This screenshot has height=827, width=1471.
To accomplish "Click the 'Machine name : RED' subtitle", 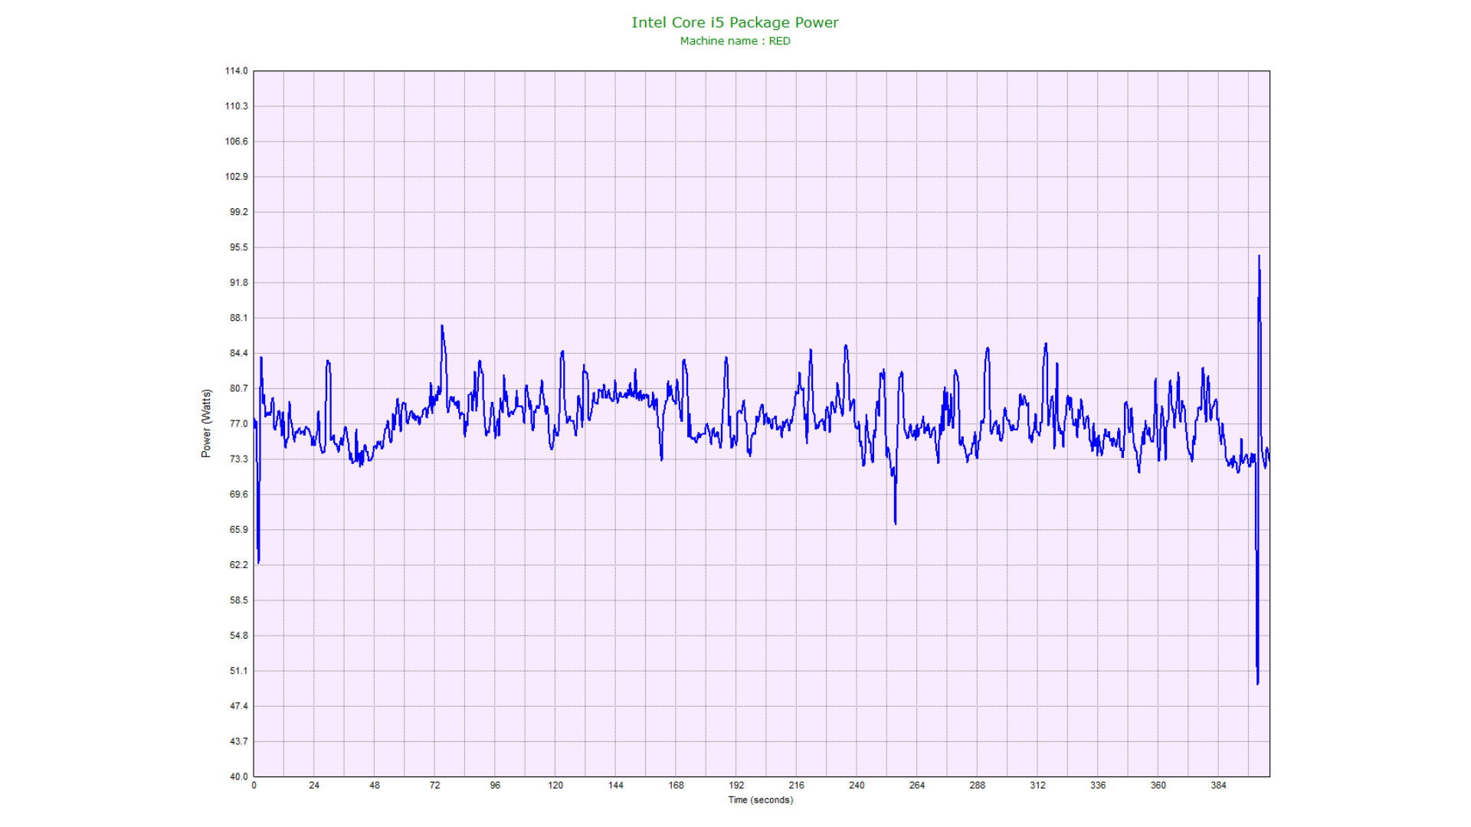I will 735,41.
